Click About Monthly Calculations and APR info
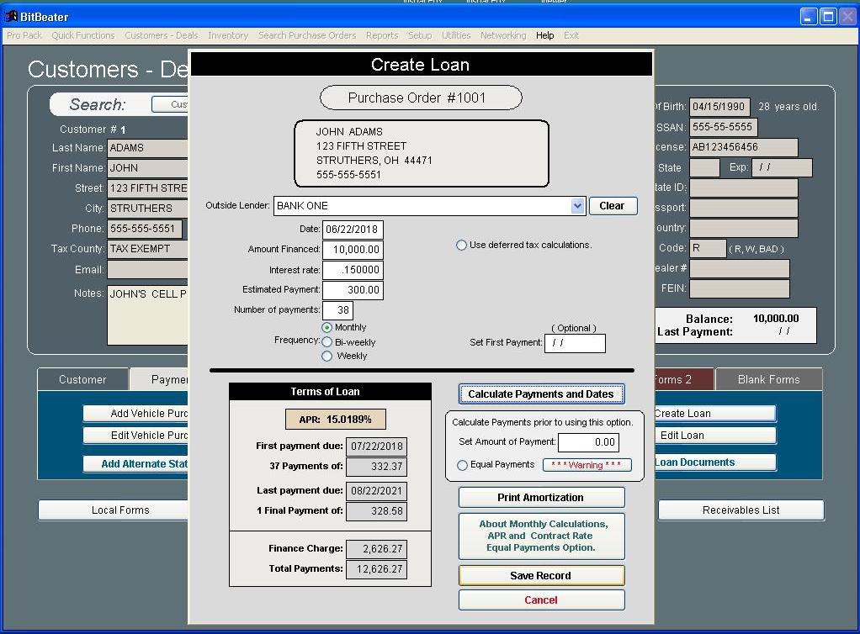This screenshot has width=860, height=634. 541,536
